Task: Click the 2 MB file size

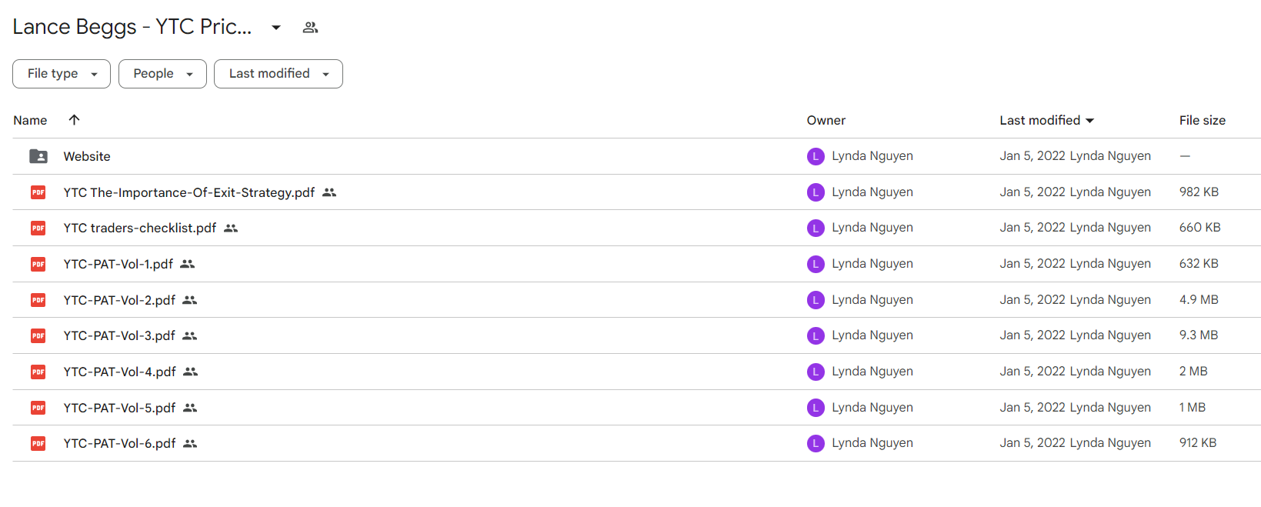Action: tap(1193, 372)
